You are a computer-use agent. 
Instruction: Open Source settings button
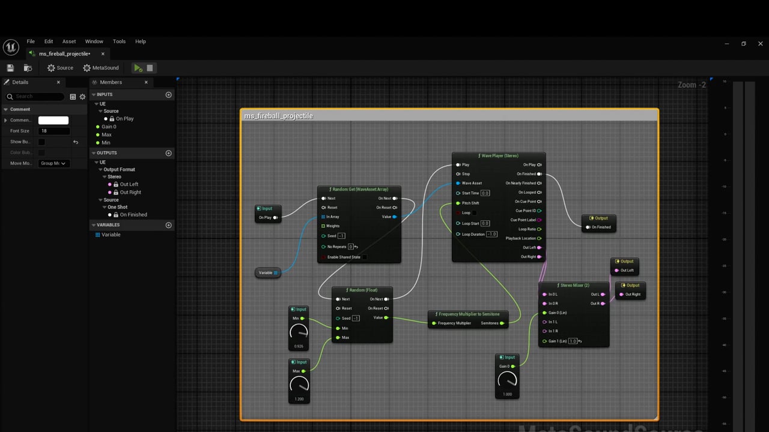coord(60,68)
